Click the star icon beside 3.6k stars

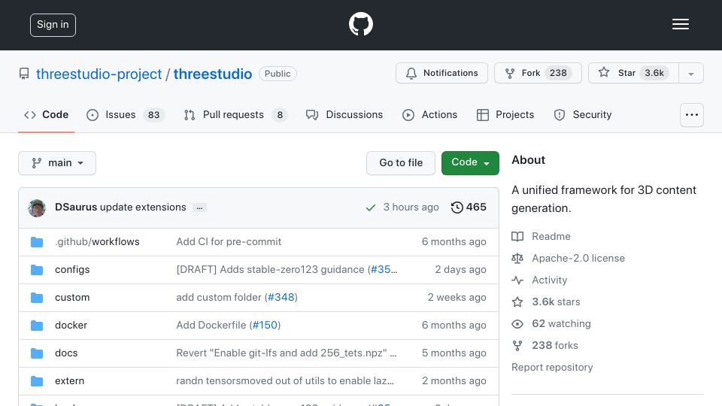point(517,302)
